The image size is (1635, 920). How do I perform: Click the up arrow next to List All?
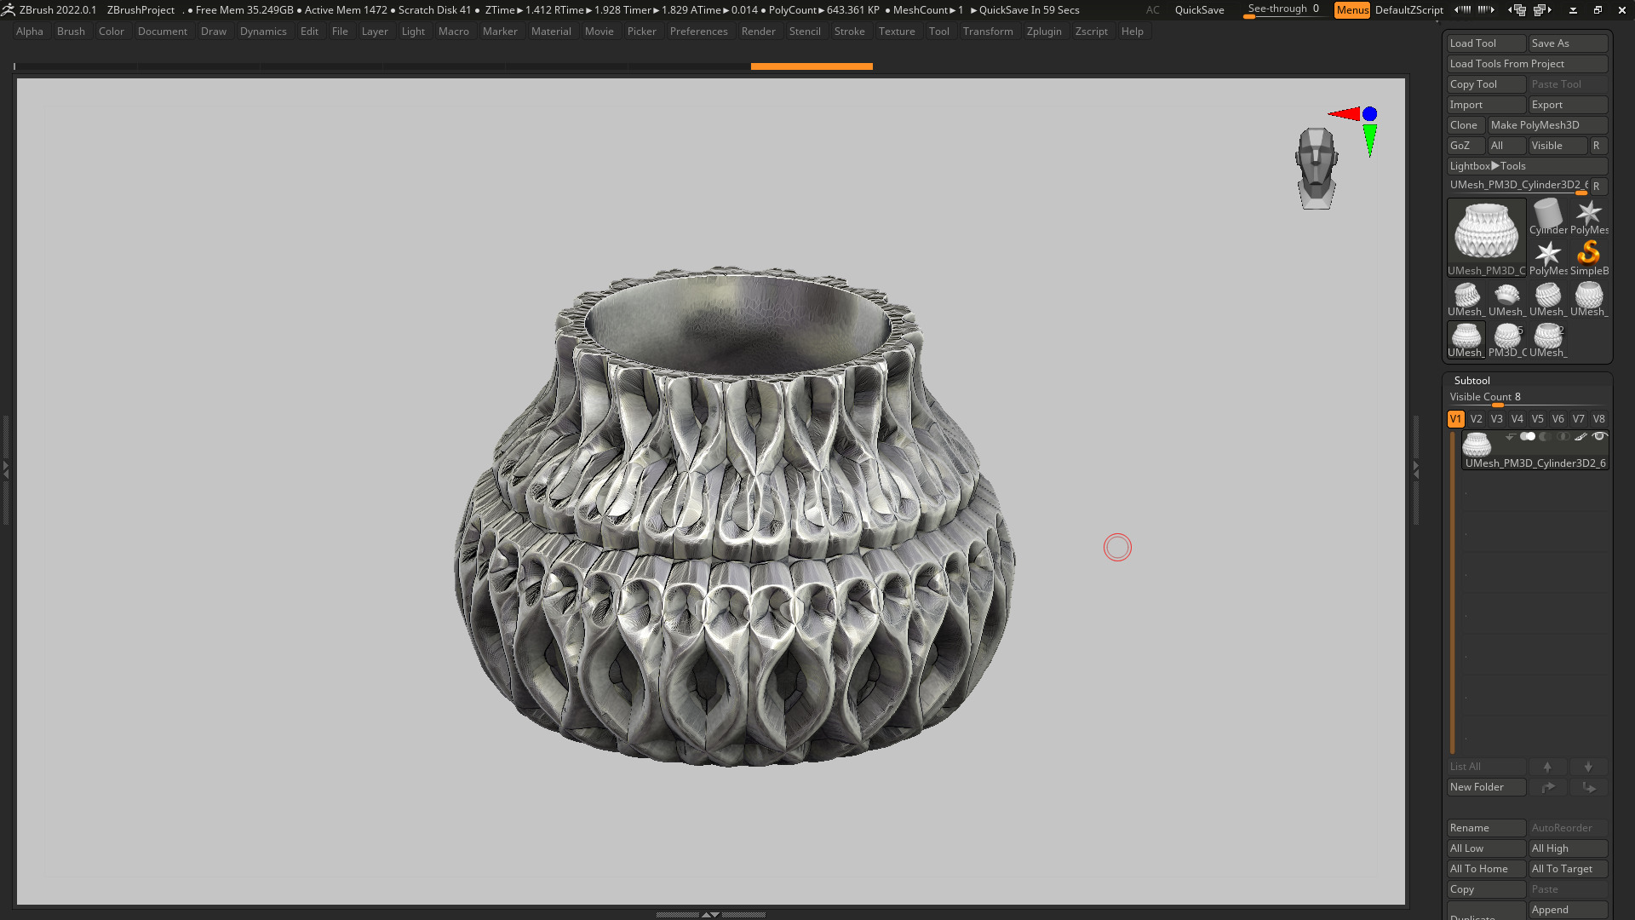click(1547, 767)
